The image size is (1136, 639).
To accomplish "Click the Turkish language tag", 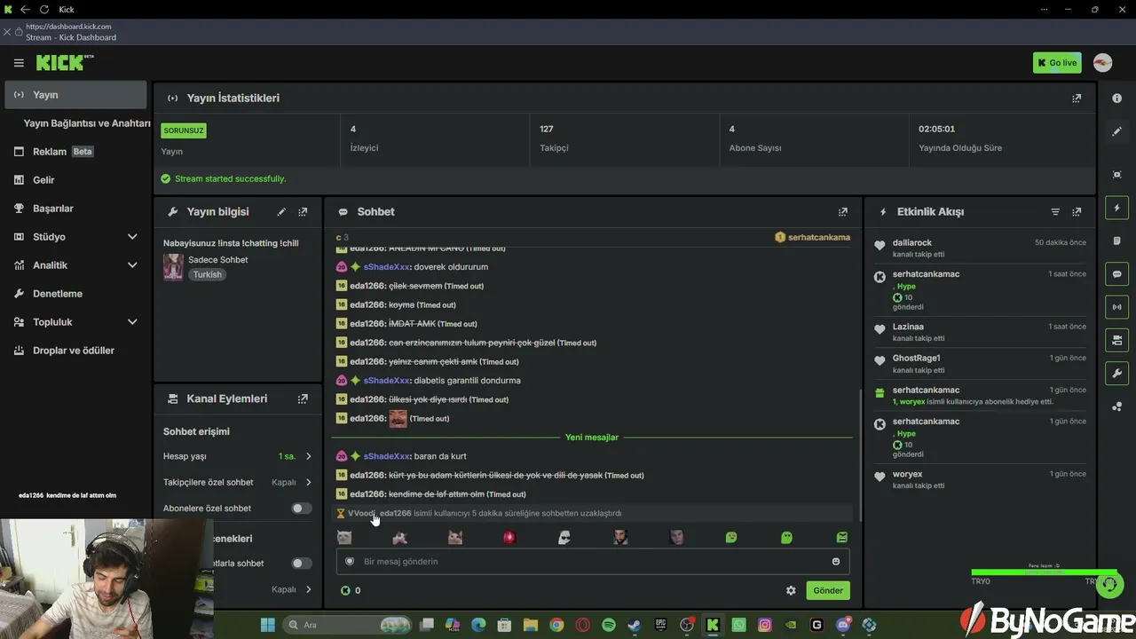I will coord(208,275).
